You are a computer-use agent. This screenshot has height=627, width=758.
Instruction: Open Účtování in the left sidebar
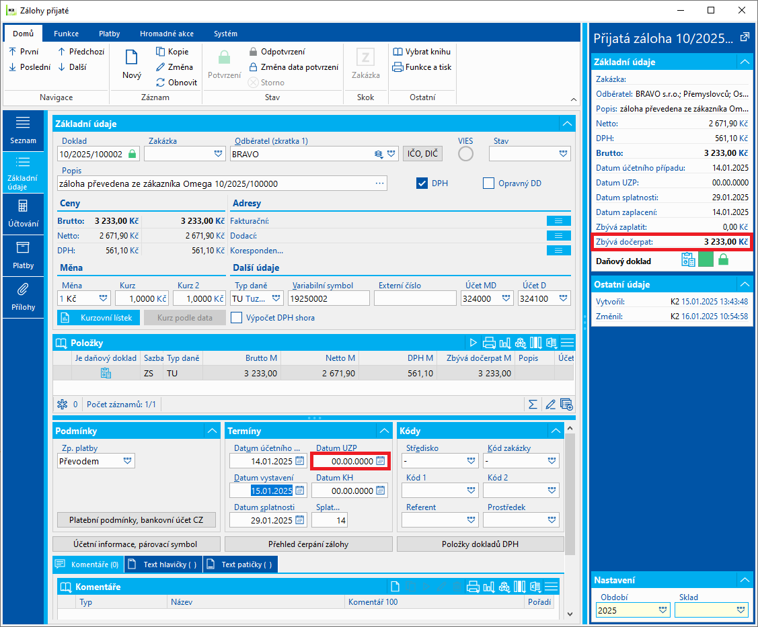click(x=24, y=213)
